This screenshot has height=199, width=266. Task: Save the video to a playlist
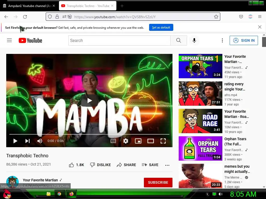point(150,165)
